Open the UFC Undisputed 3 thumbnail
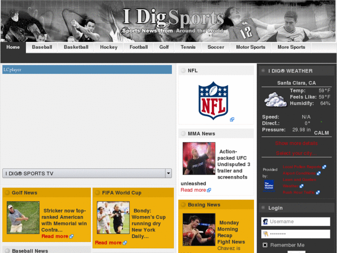 (x=199, y=158)
